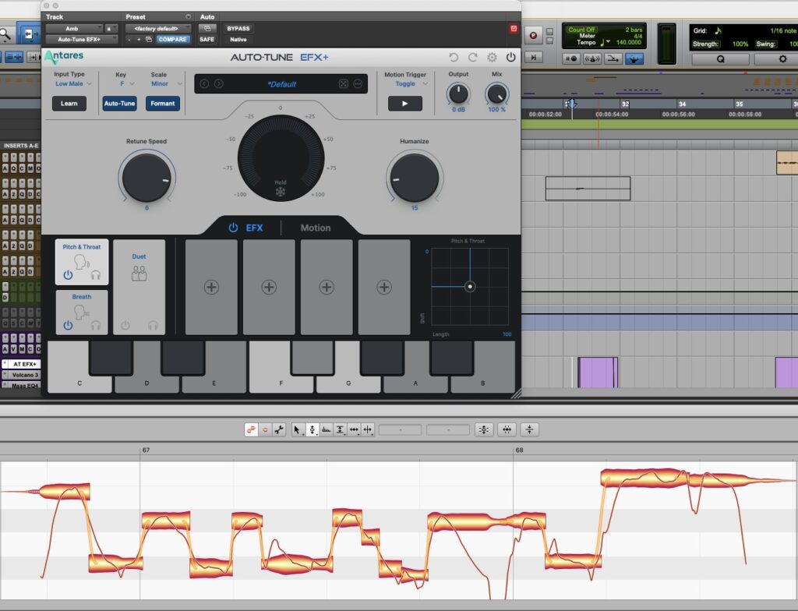Add an effect to the fourth empty slot

383,287
